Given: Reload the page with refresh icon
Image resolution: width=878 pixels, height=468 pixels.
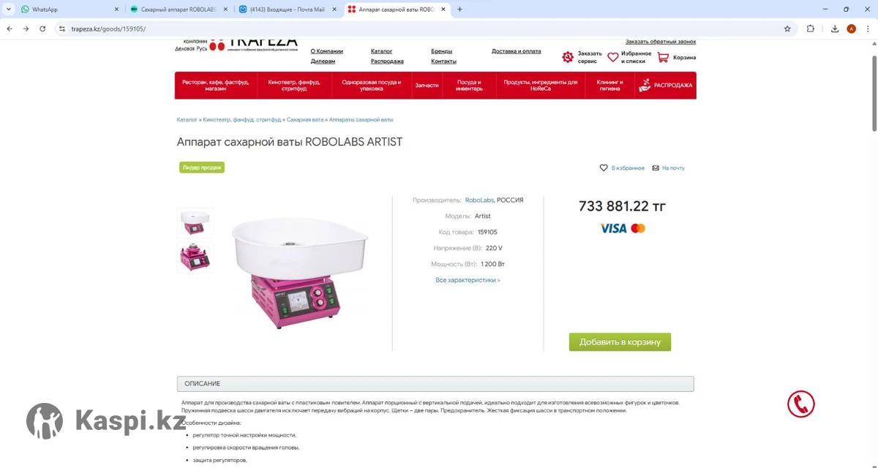Looking at the screenshot, I should click(42, 29).
